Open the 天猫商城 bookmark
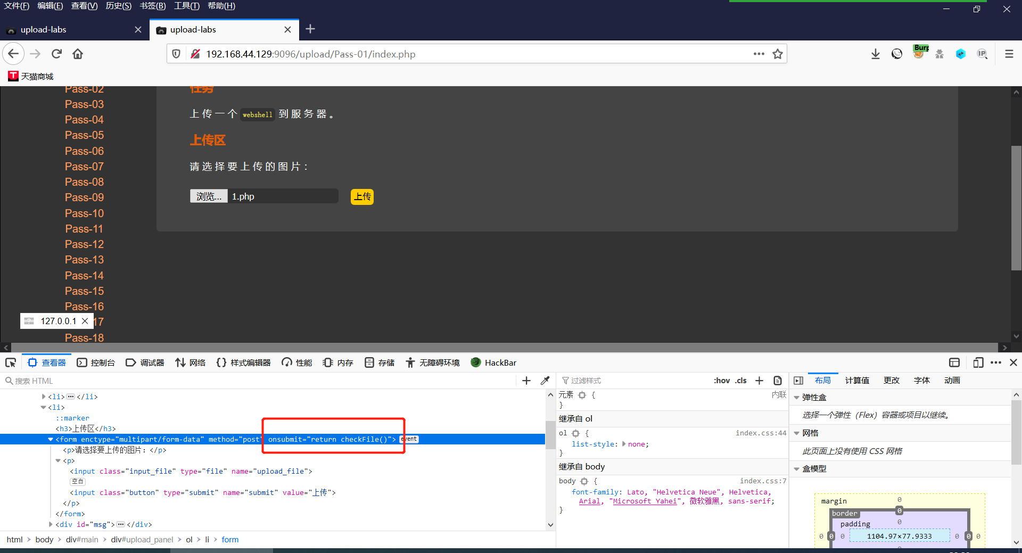The image size is (1022, 553). tap(31, 76)
